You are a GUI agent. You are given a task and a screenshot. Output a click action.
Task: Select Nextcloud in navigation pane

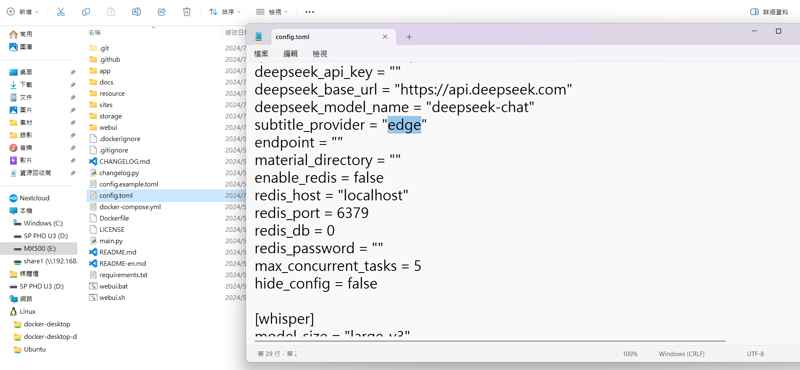(29, 198)
